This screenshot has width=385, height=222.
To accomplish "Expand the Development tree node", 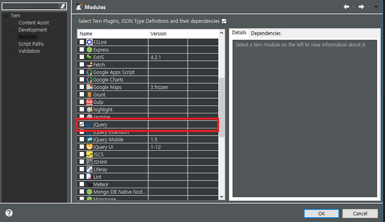I will [13, 30].
